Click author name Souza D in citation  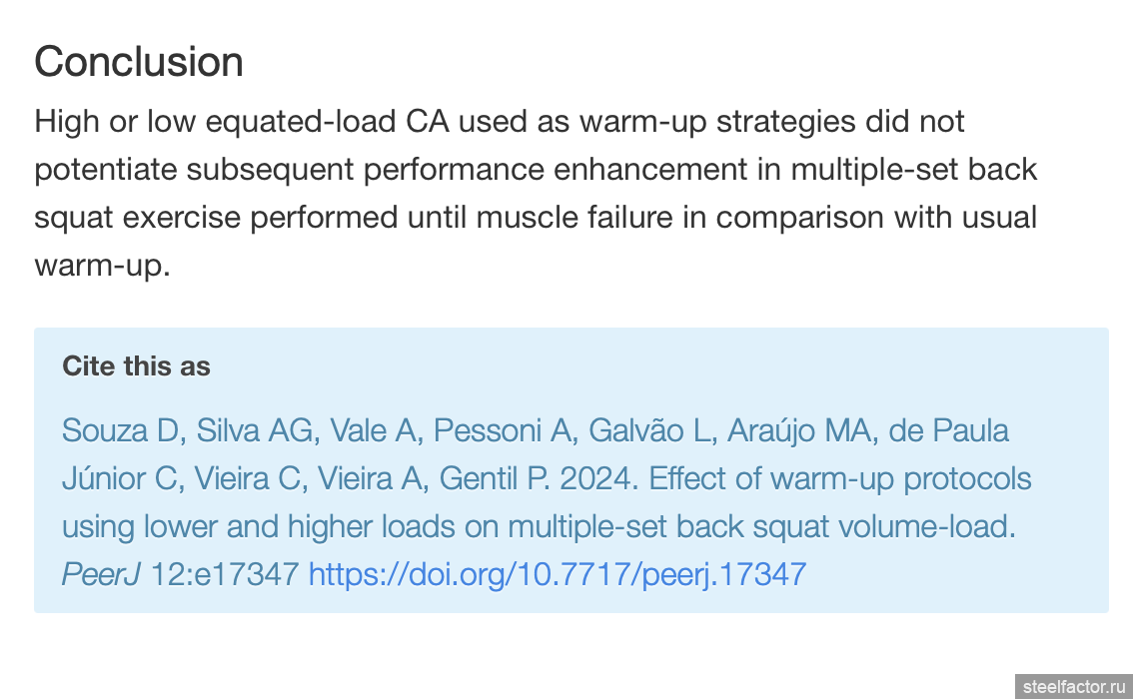tap(119, 431)
